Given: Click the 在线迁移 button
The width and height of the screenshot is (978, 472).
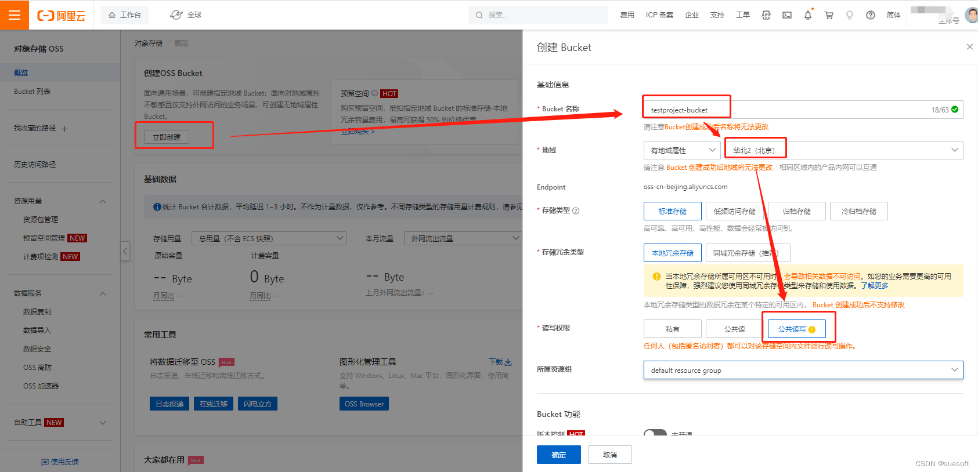Looking at the screenshot, I should pyautogui.click(x=214, y=404).
